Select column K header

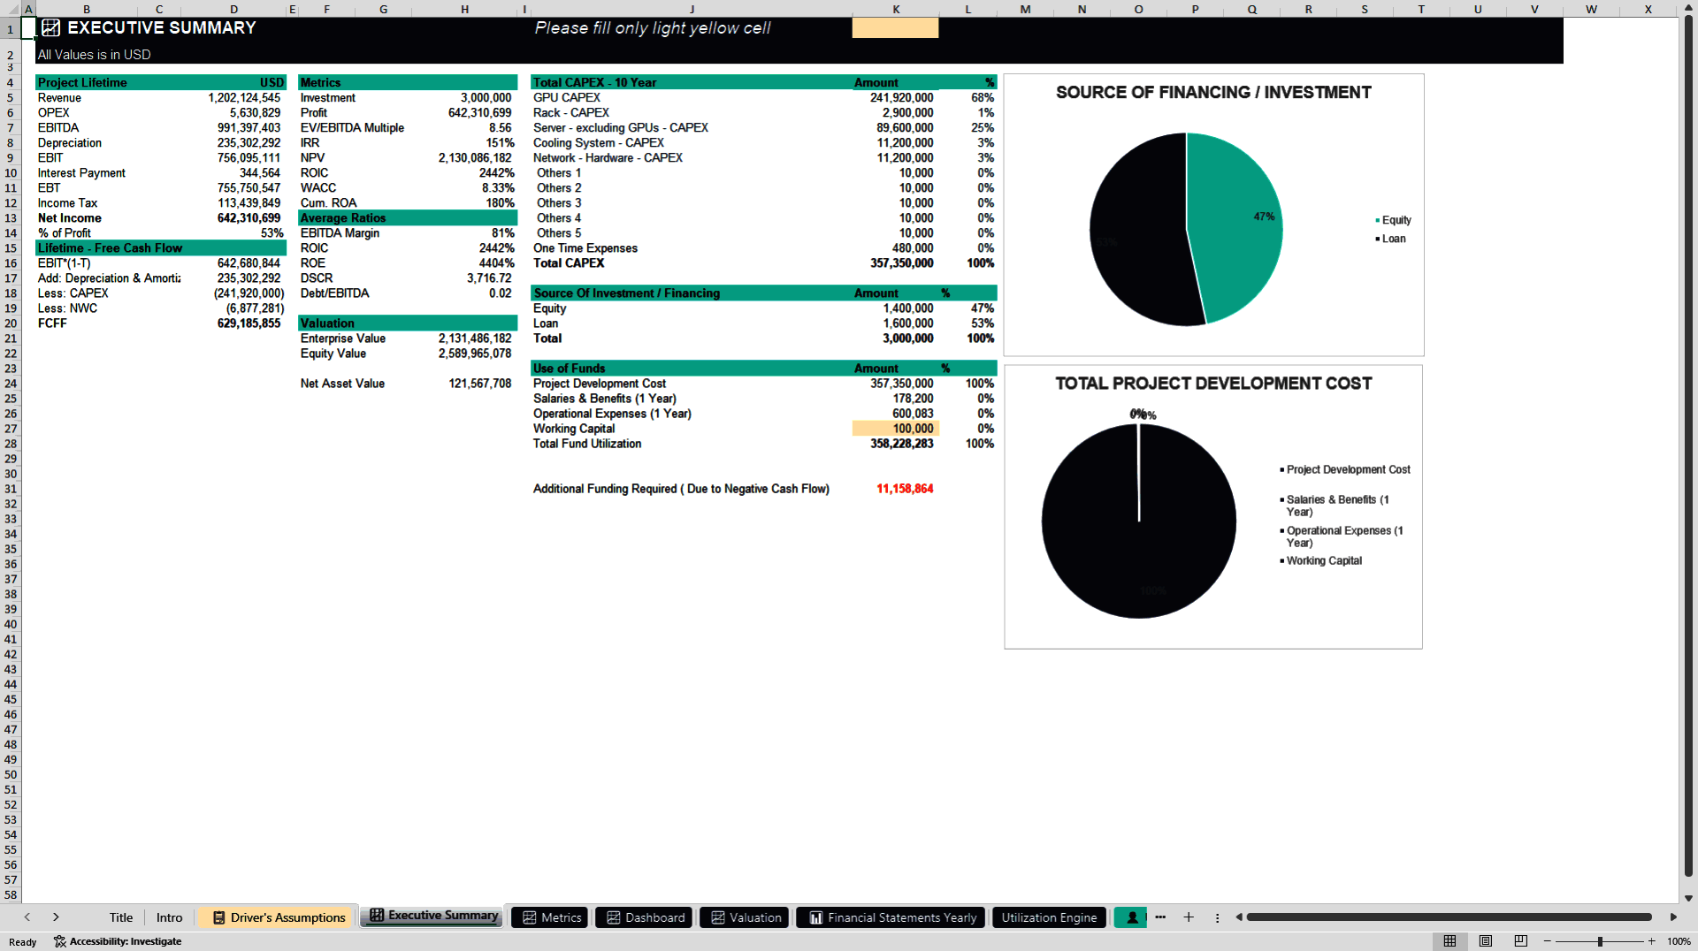pos(895,9)
